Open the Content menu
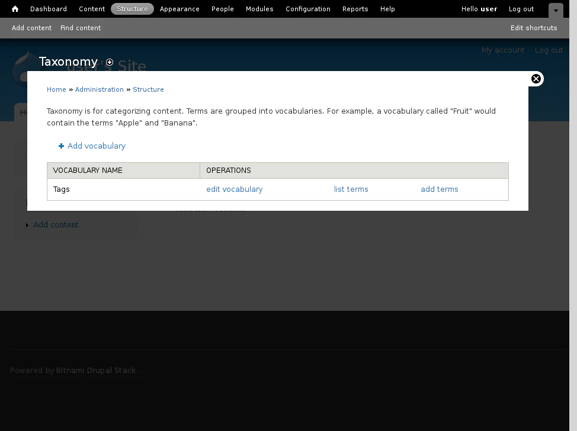Screen dimensions: 577x431 [x=92, y=9]
